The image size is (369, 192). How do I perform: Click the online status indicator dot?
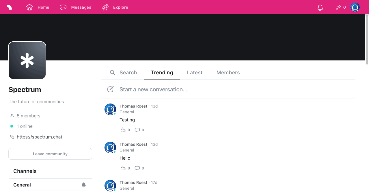point(12,126)
